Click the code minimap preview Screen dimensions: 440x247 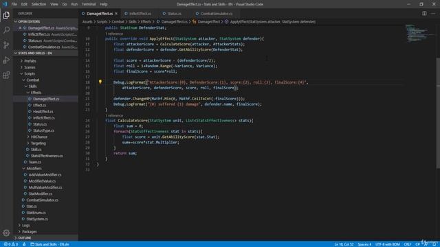point(419,33)
